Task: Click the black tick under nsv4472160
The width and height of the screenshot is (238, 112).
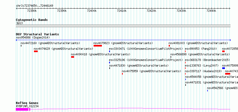Action: [21, 46]
